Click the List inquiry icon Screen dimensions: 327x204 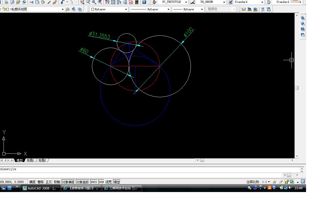263,9
